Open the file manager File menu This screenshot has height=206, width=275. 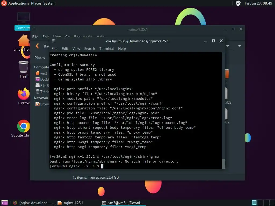click(35, 37)
